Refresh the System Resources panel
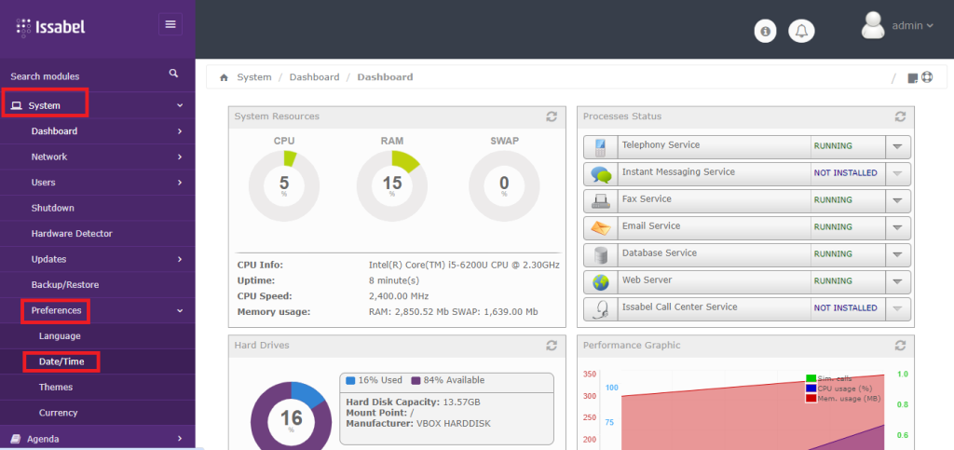Viewport: 954px width, 450px height. [552, 116]
